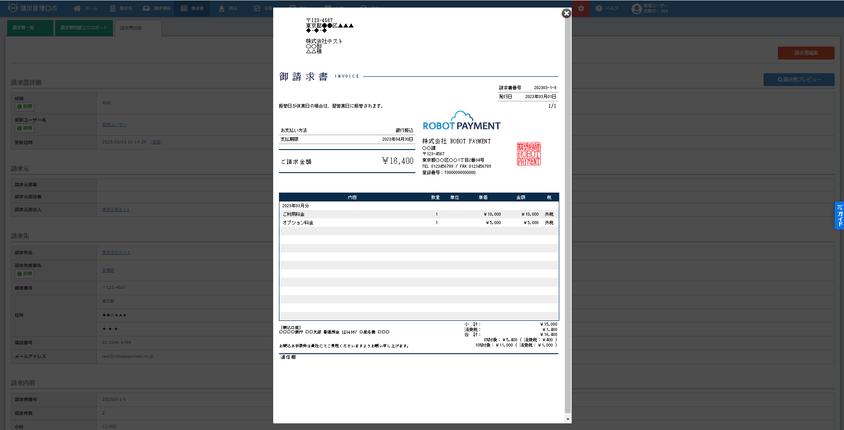Click the red 請求書編集 button
Screen dimensions: 844x430
[806, 53]
